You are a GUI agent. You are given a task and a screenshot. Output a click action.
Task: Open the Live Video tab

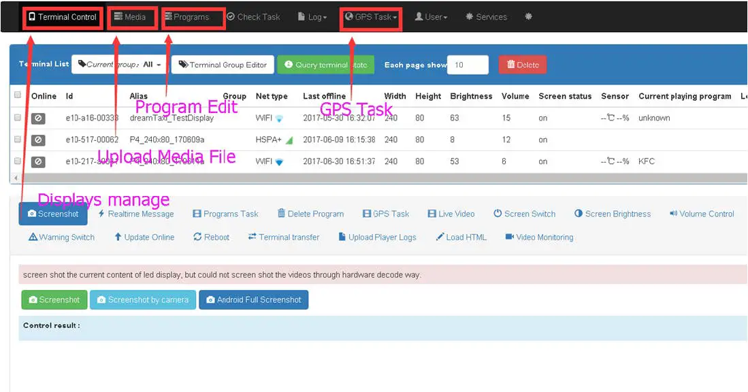click(x=451, y=214)
